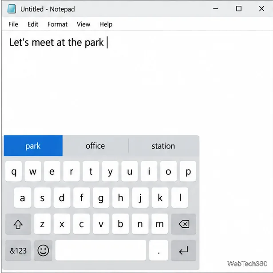Click the Notepad app icon in title bar
273x273 pixels.
(x=12, y=9)
